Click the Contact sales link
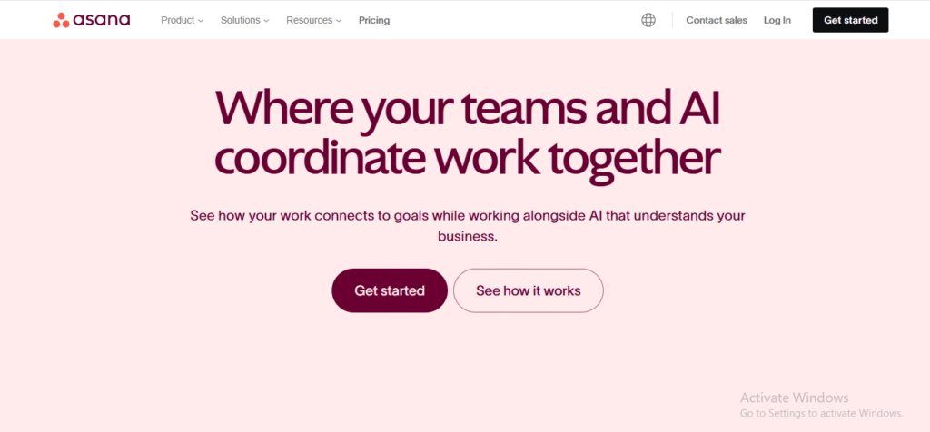This screenshot has width=930, height=432. tap(717, 20)
